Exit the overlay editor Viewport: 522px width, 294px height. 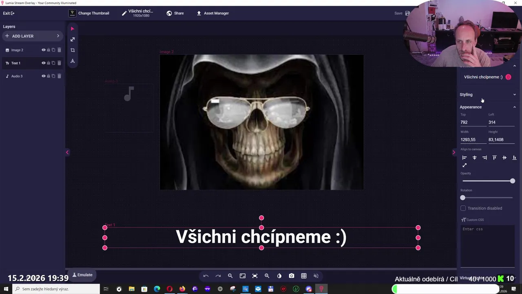[x=9, y=13]
